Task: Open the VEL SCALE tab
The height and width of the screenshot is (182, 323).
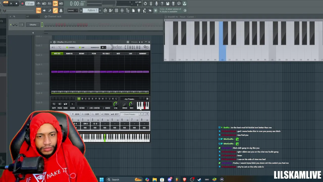Action: (106, 54)
